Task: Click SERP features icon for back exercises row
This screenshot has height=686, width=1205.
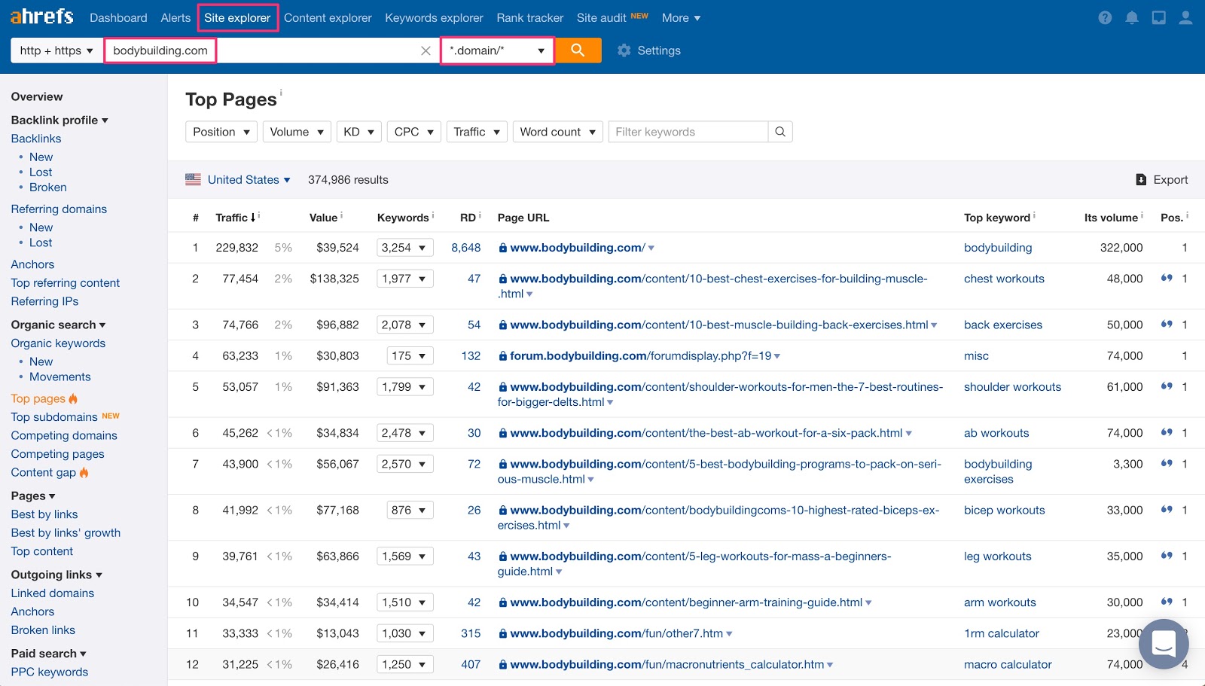Action: click(1167, 325)
